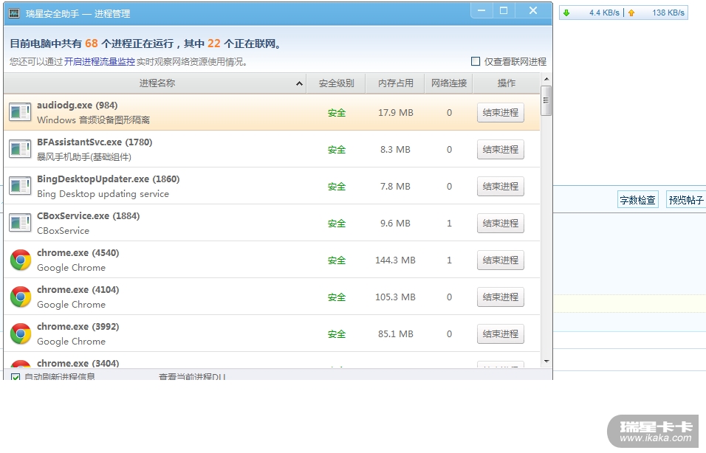Open the 开启进程流量监控 link

pyautogui.click(x=99, y=62)
